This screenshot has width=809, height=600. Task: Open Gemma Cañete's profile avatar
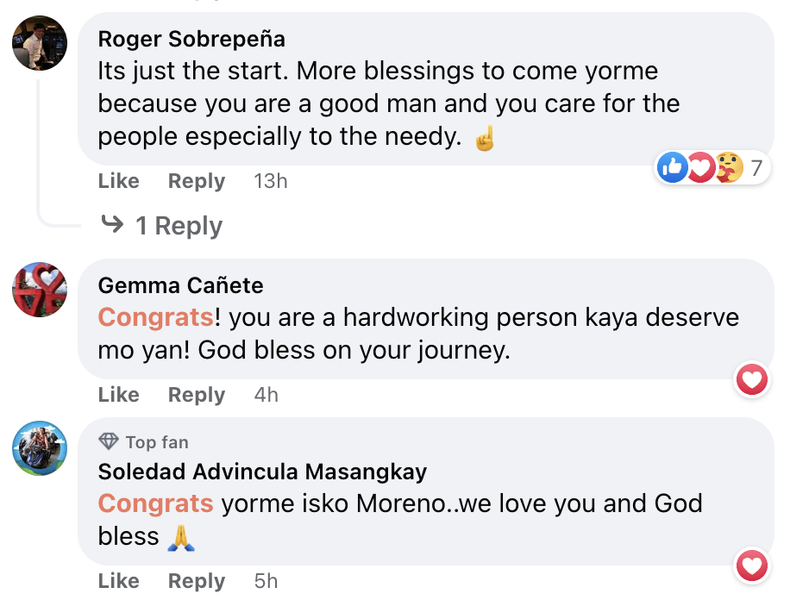point(40,290)
